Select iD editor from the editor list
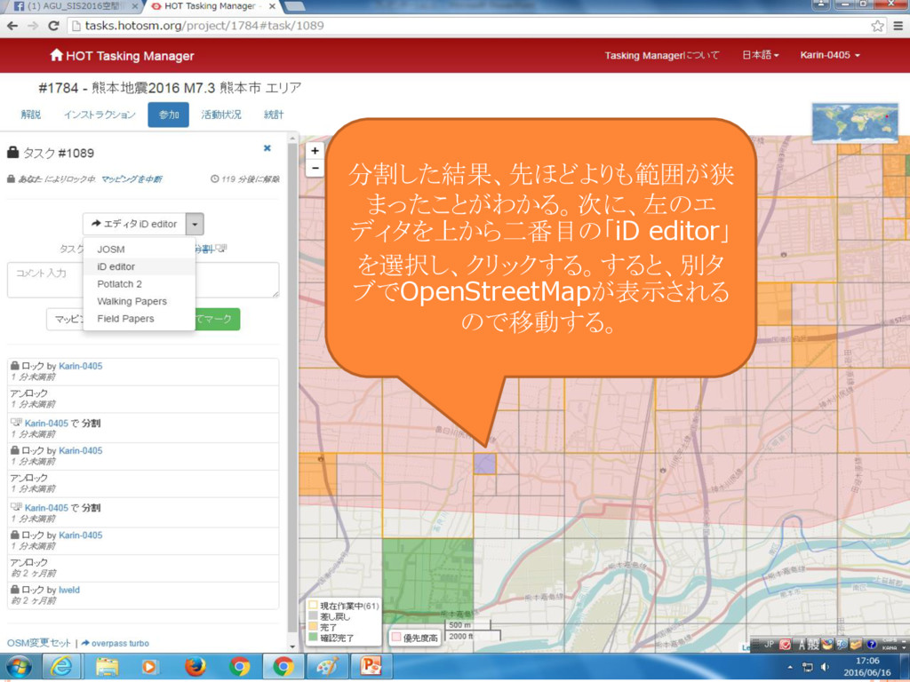The height and width of the screenshot is (682, 910). 116,266
